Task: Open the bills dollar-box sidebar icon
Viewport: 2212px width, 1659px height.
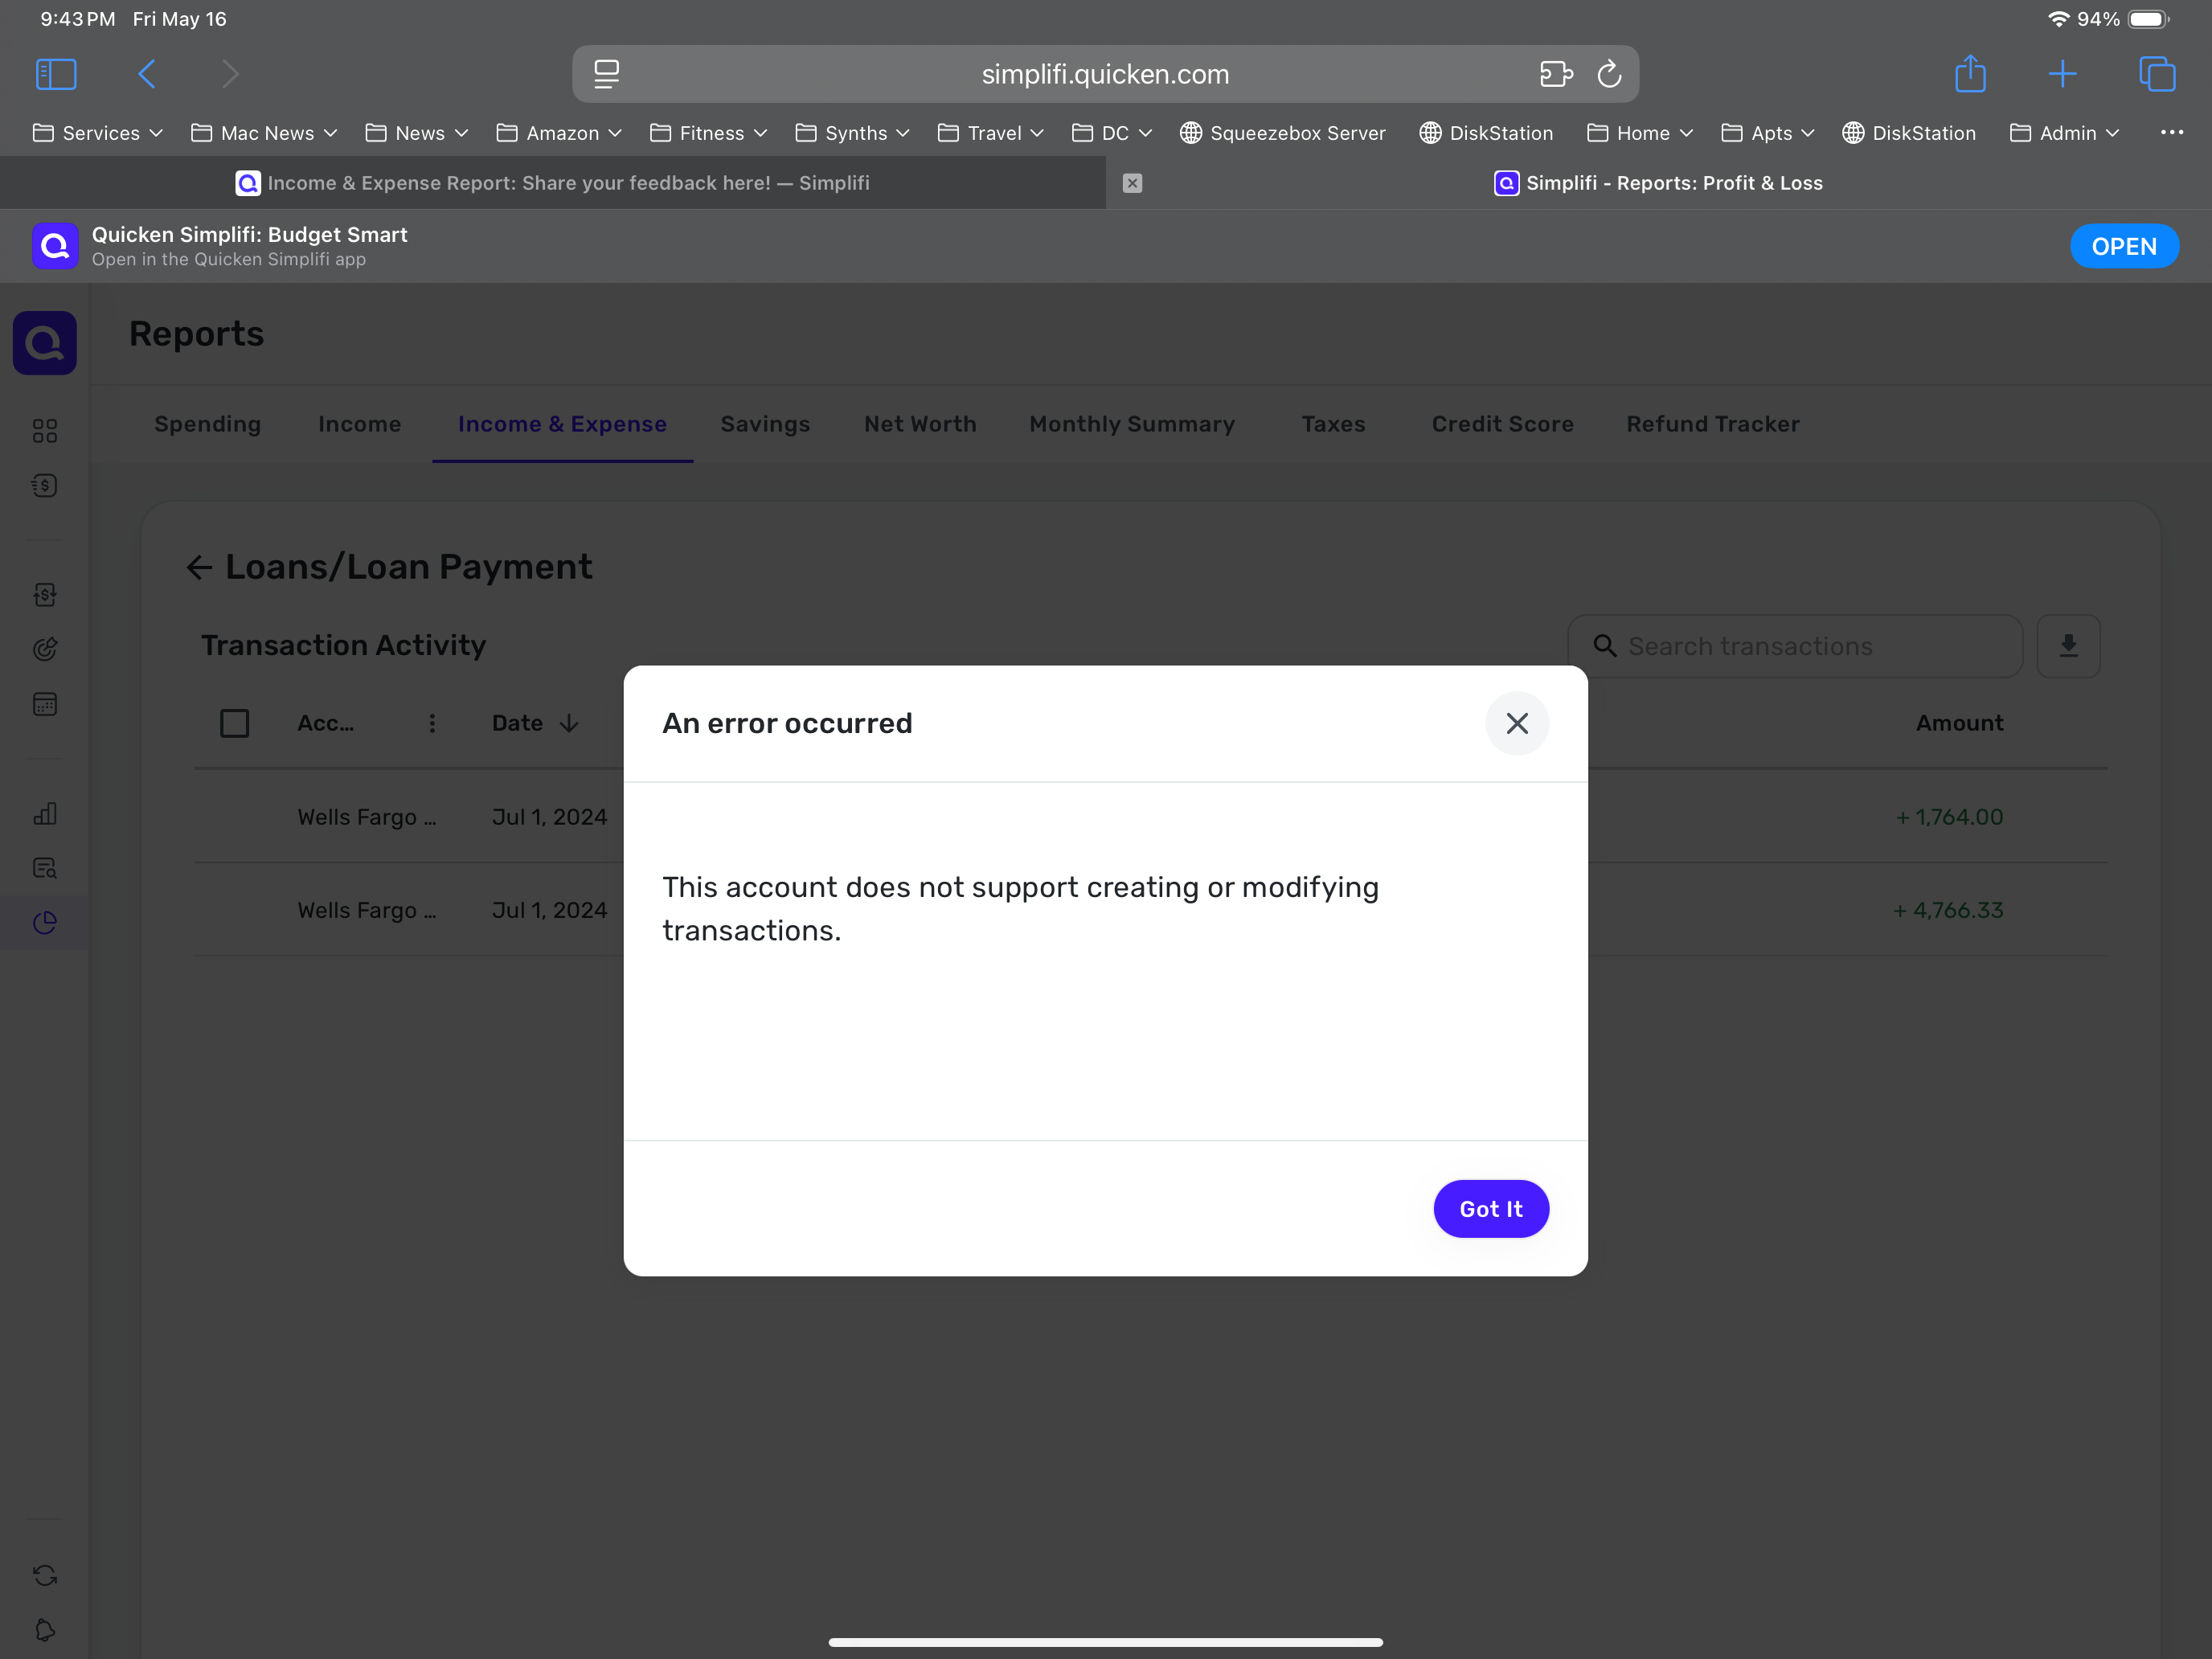Action: [x=45, y=595]
